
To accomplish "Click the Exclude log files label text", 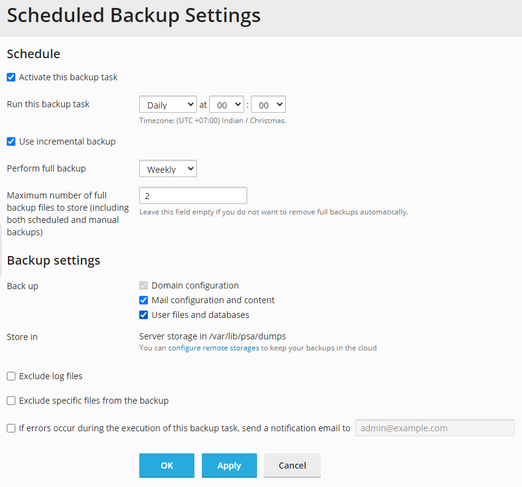I will click(51, 376).
